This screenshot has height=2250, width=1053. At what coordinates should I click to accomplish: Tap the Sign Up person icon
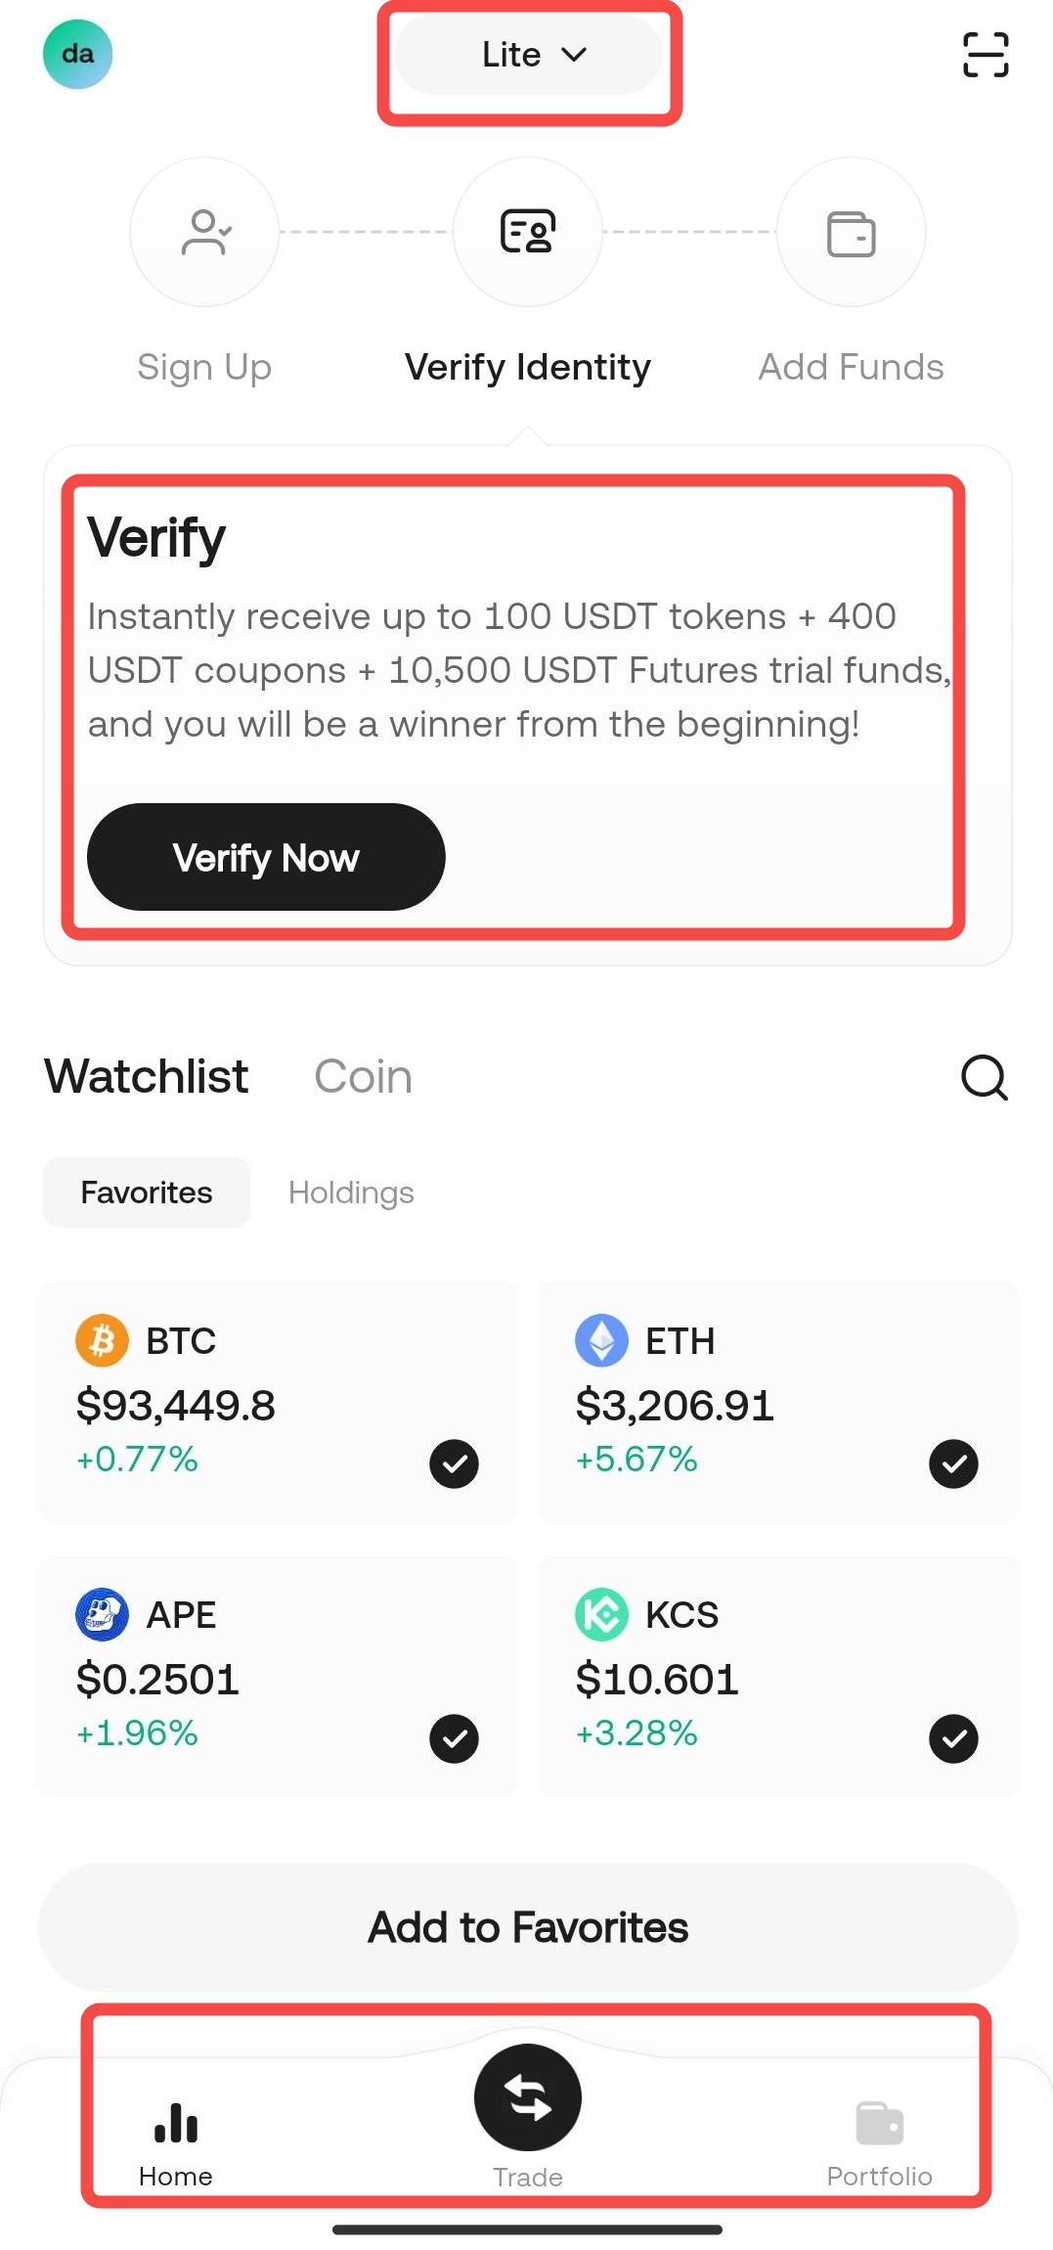click(203, 232)
